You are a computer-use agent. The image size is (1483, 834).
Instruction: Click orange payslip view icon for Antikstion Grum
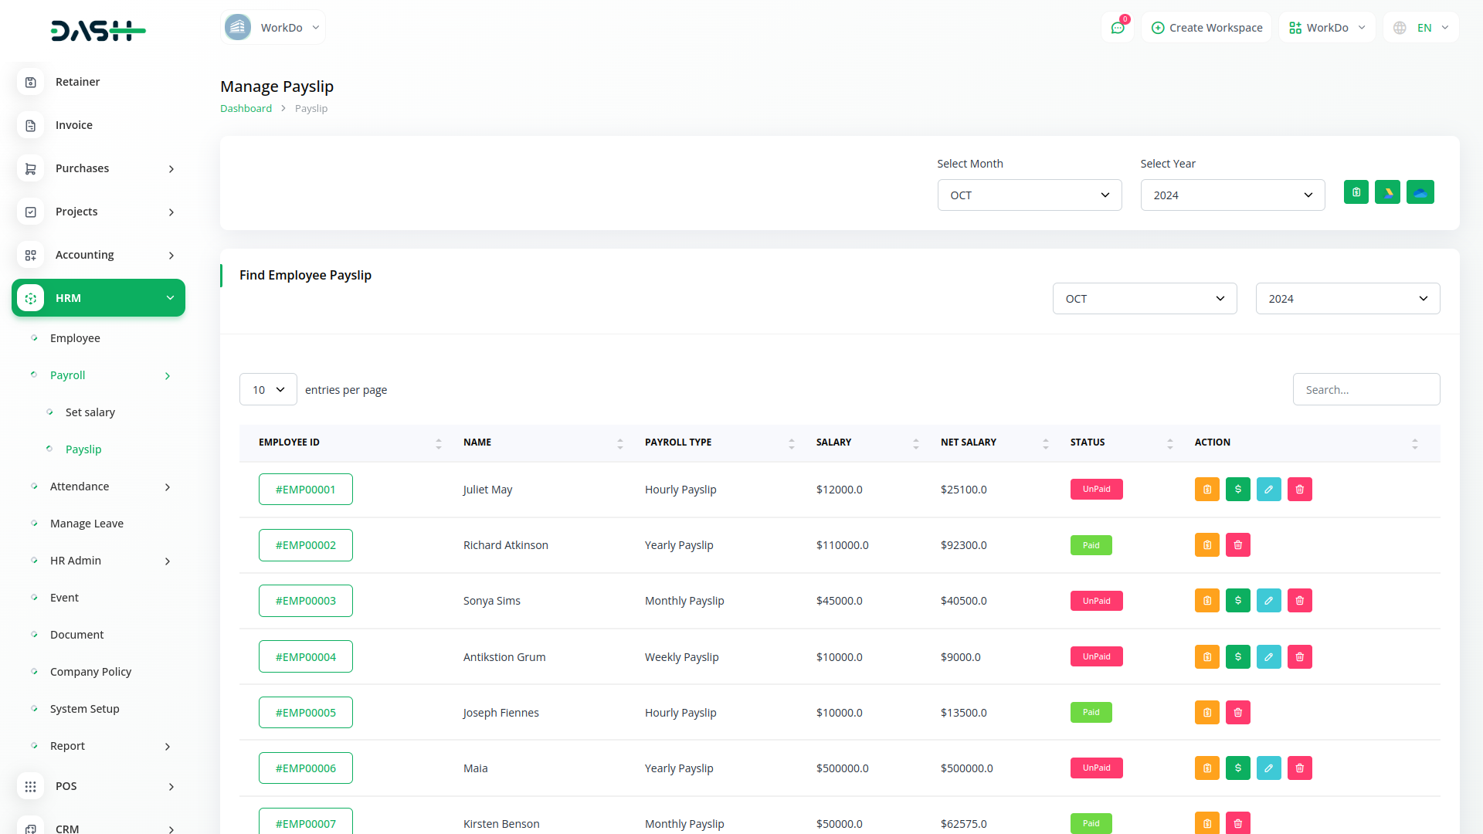pos(1206,657)
